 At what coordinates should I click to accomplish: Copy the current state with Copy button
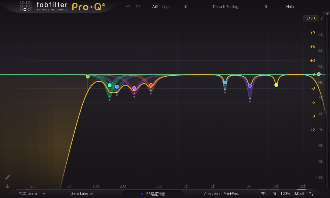click(x=166, y=7)
